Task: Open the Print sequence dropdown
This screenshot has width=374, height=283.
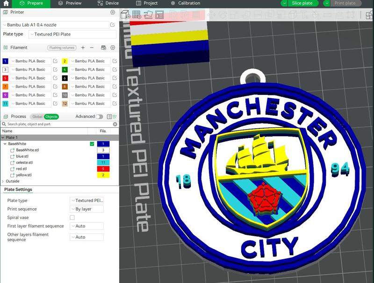Action: pyautogui.click(x=86, y=209)
